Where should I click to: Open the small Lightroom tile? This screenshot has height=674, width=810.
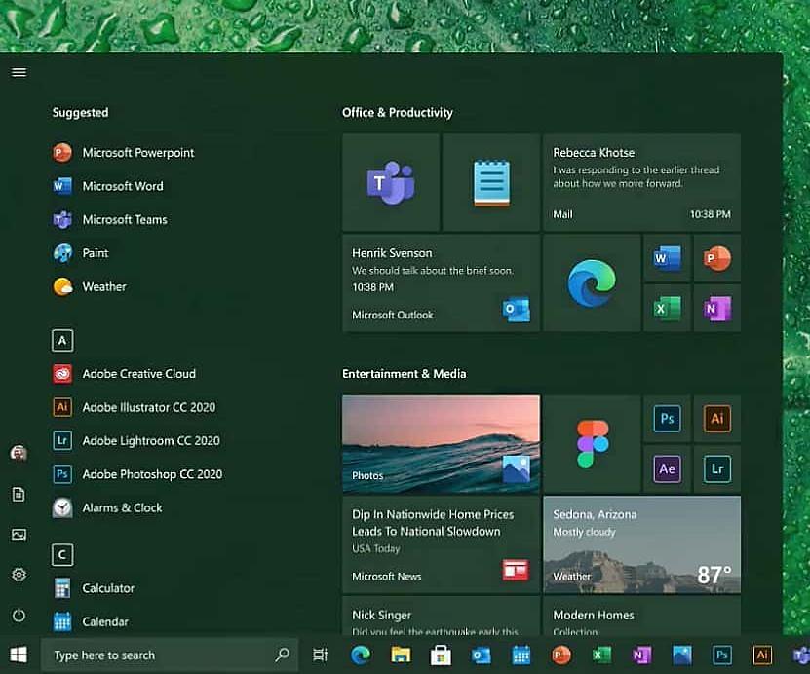pos(717,468)
